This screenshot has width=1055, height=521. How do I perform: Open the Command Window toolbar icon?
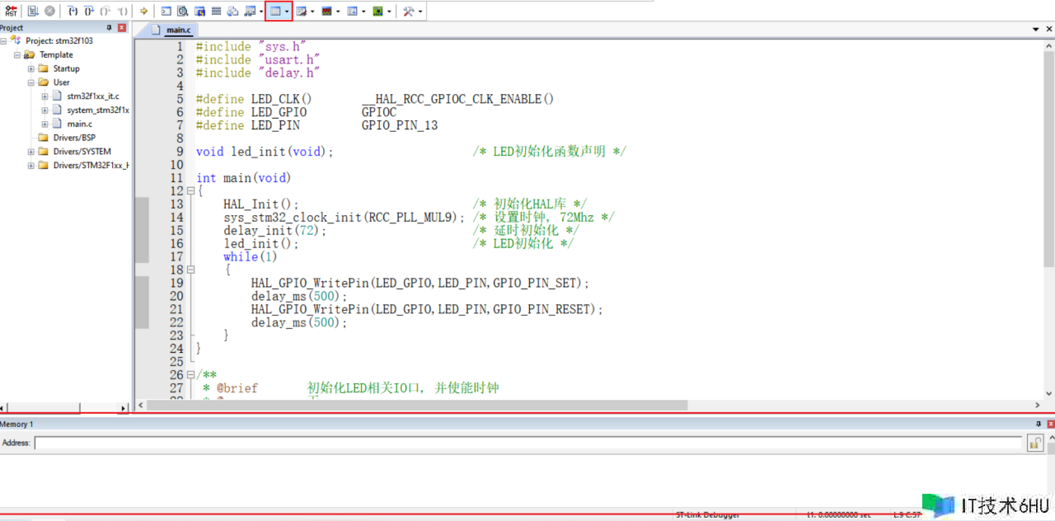166,11
